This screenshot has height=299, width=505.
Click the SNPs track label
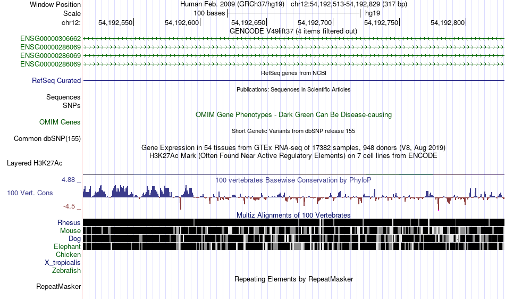click(x=72, y=105)
